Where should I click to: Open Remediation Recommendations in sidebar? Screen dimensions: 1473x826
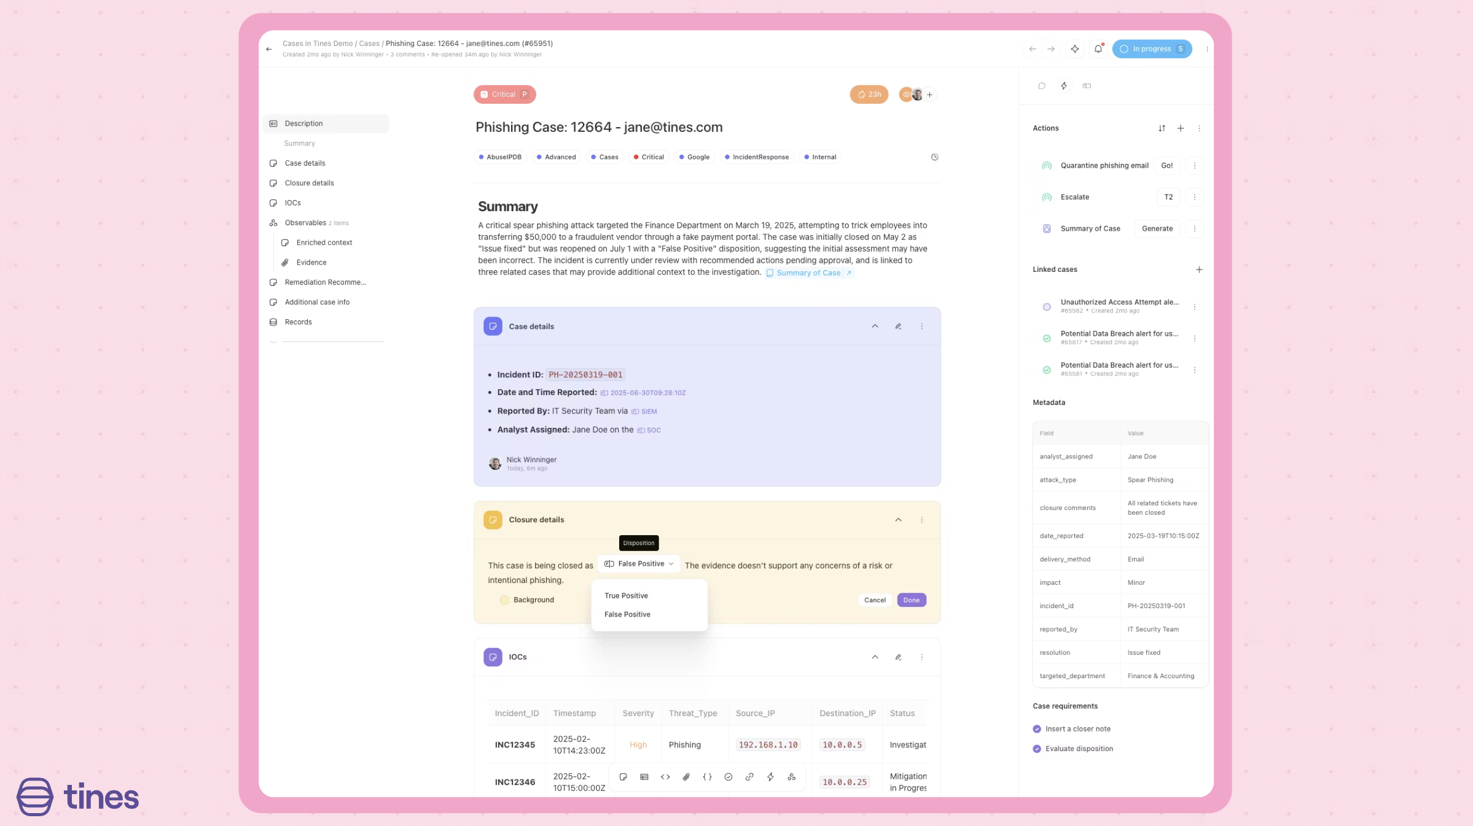(325, 282)
